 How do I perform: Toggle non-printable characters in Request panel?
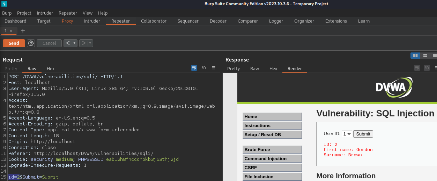pyautogui.click(x=204, y=68)
